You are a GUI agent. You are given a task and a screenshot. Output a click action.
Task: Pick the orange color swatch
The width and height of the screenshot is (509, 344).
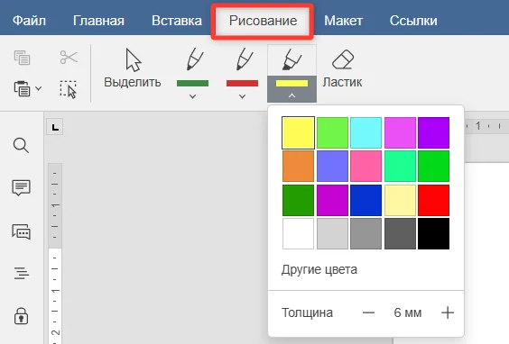tap(298, 167)
